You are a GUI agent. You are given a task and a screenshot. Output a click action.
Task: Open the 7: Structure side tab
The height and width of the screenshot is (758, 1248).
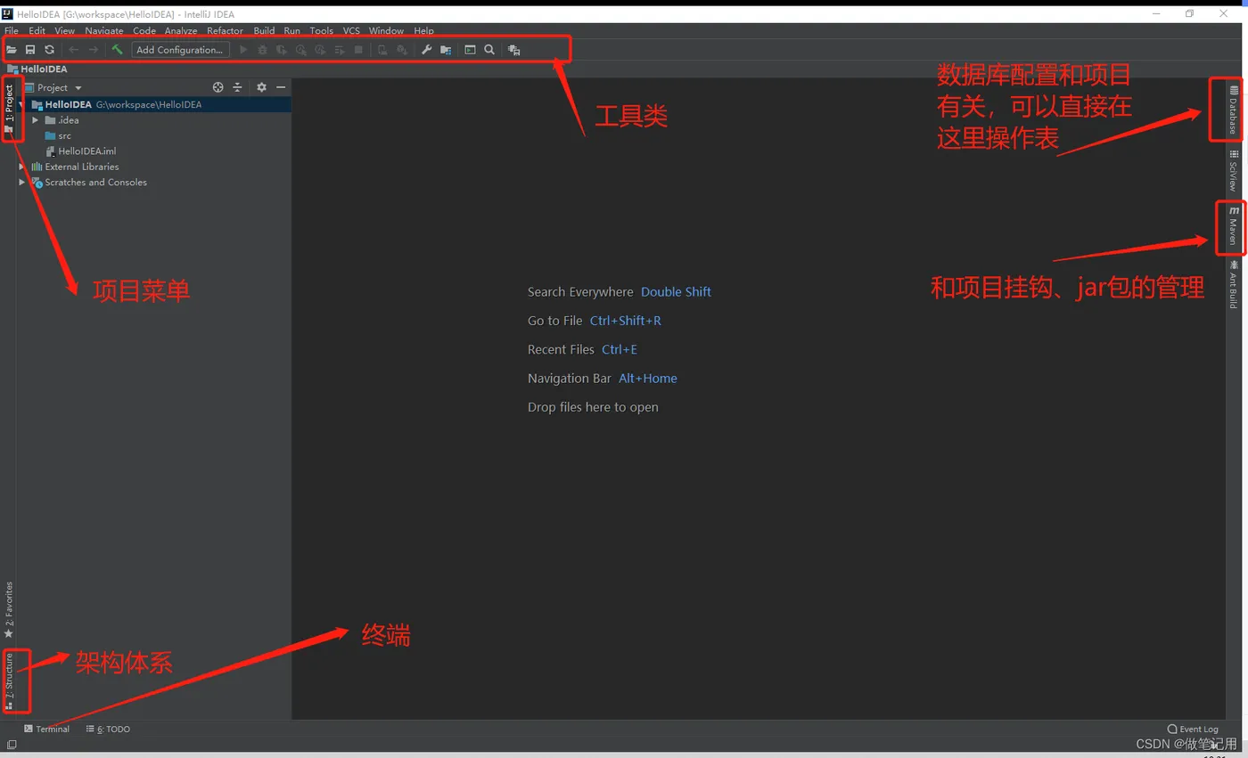tap(9, 681)
